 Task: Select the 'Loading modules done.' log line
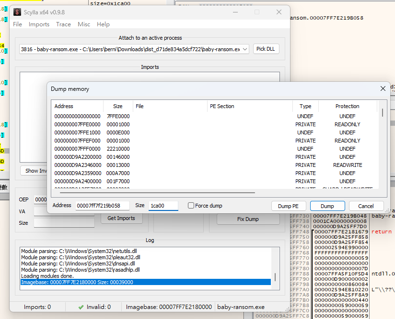click(47, 276)
